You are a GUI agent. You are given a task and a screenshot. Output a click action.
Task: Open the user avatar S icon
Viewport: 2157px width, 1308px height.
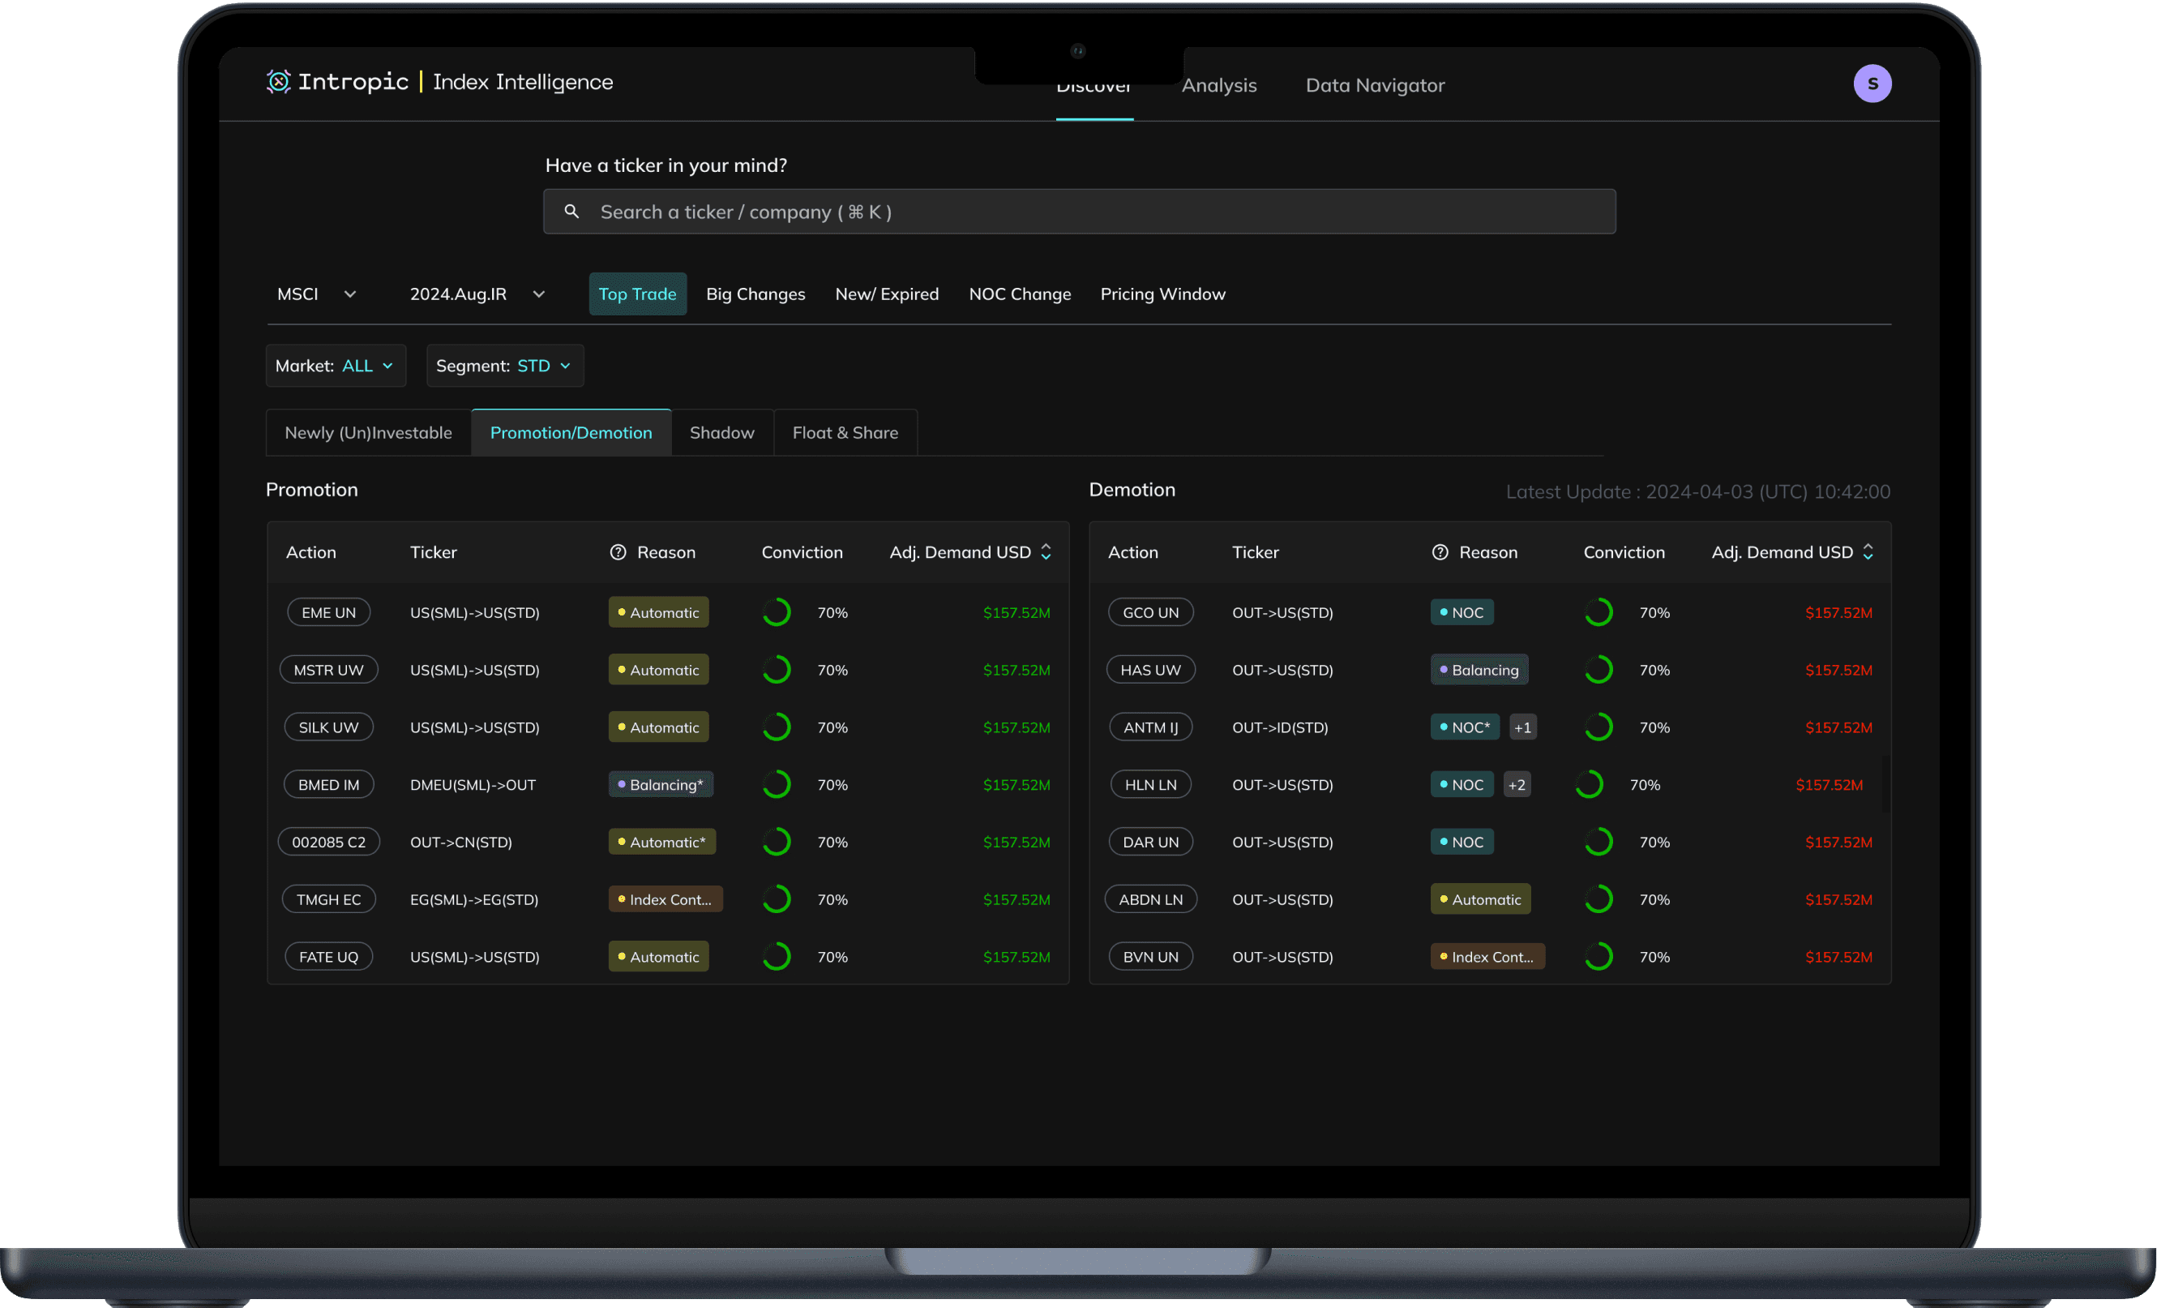[x=1872, y=84]
